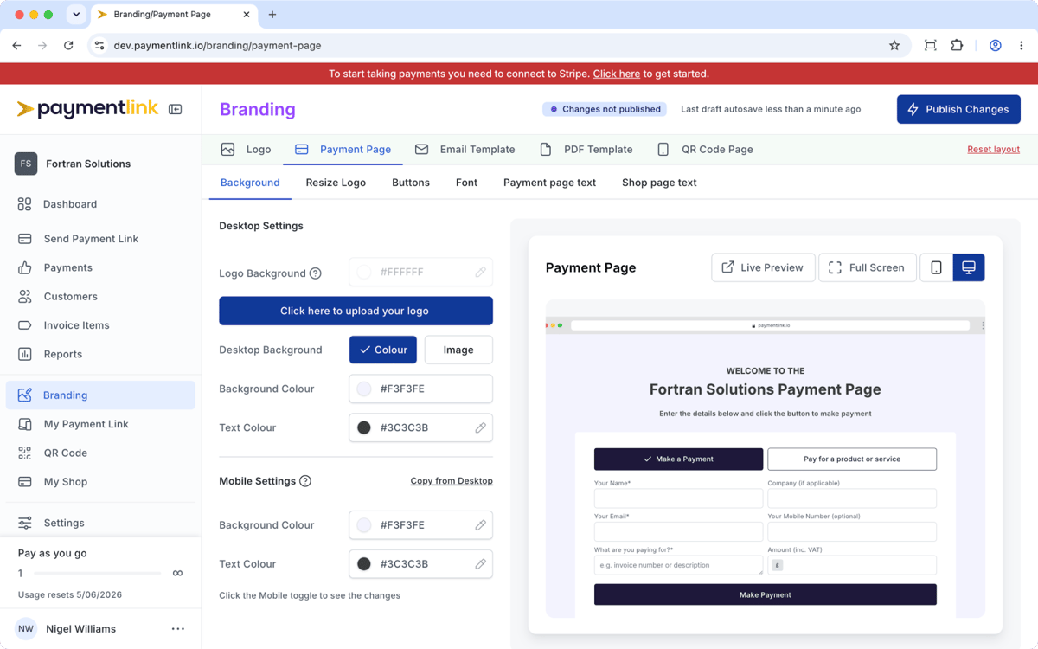The image size is (1038, 649).
Task: Click desktop Background Colour swatch
Action: pos(364,389)
